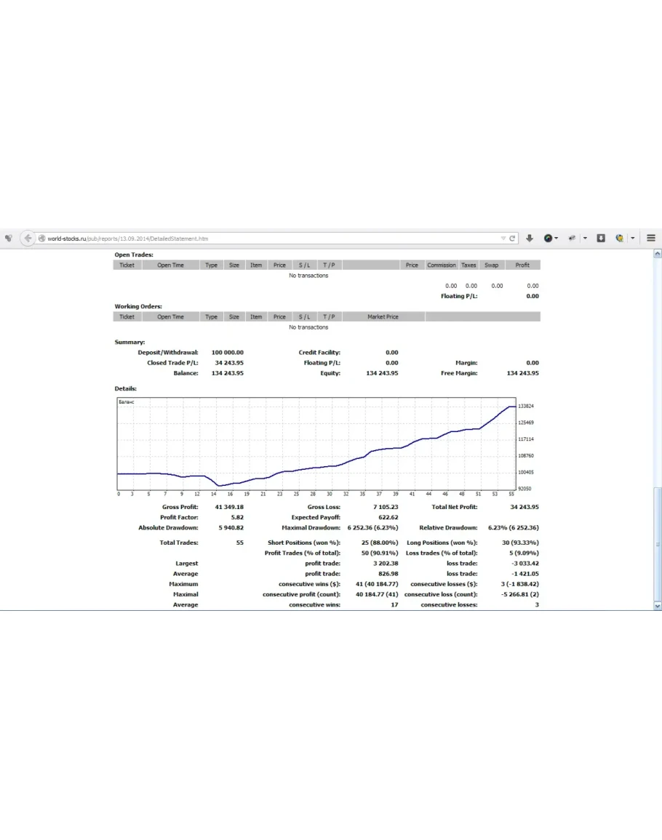Expand dropdown arrow beside colorful round icon

[x=557, y=239]
